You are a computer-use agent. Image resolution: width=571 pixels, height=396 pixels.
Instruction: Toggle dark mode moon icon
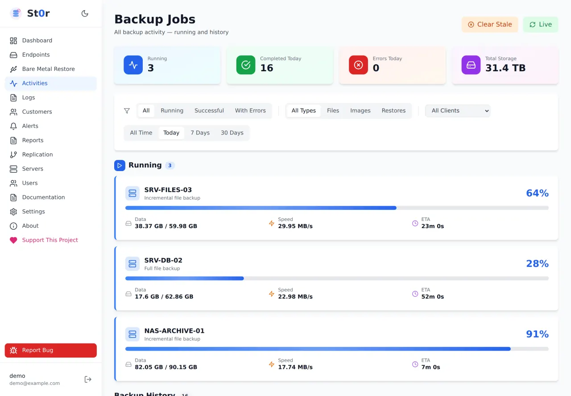coord(85,13)
